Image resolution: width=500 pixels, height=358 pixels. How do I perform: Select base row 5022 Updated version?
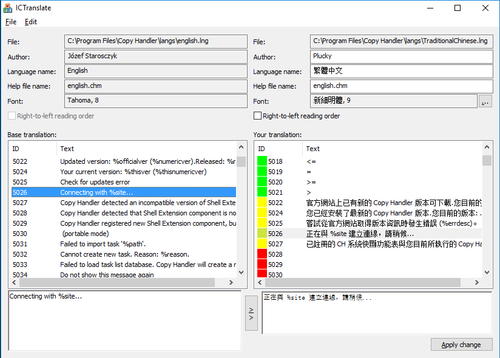click(124, 161)
